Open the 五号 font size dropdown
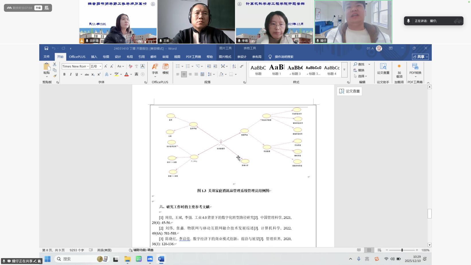 (100, 66)
